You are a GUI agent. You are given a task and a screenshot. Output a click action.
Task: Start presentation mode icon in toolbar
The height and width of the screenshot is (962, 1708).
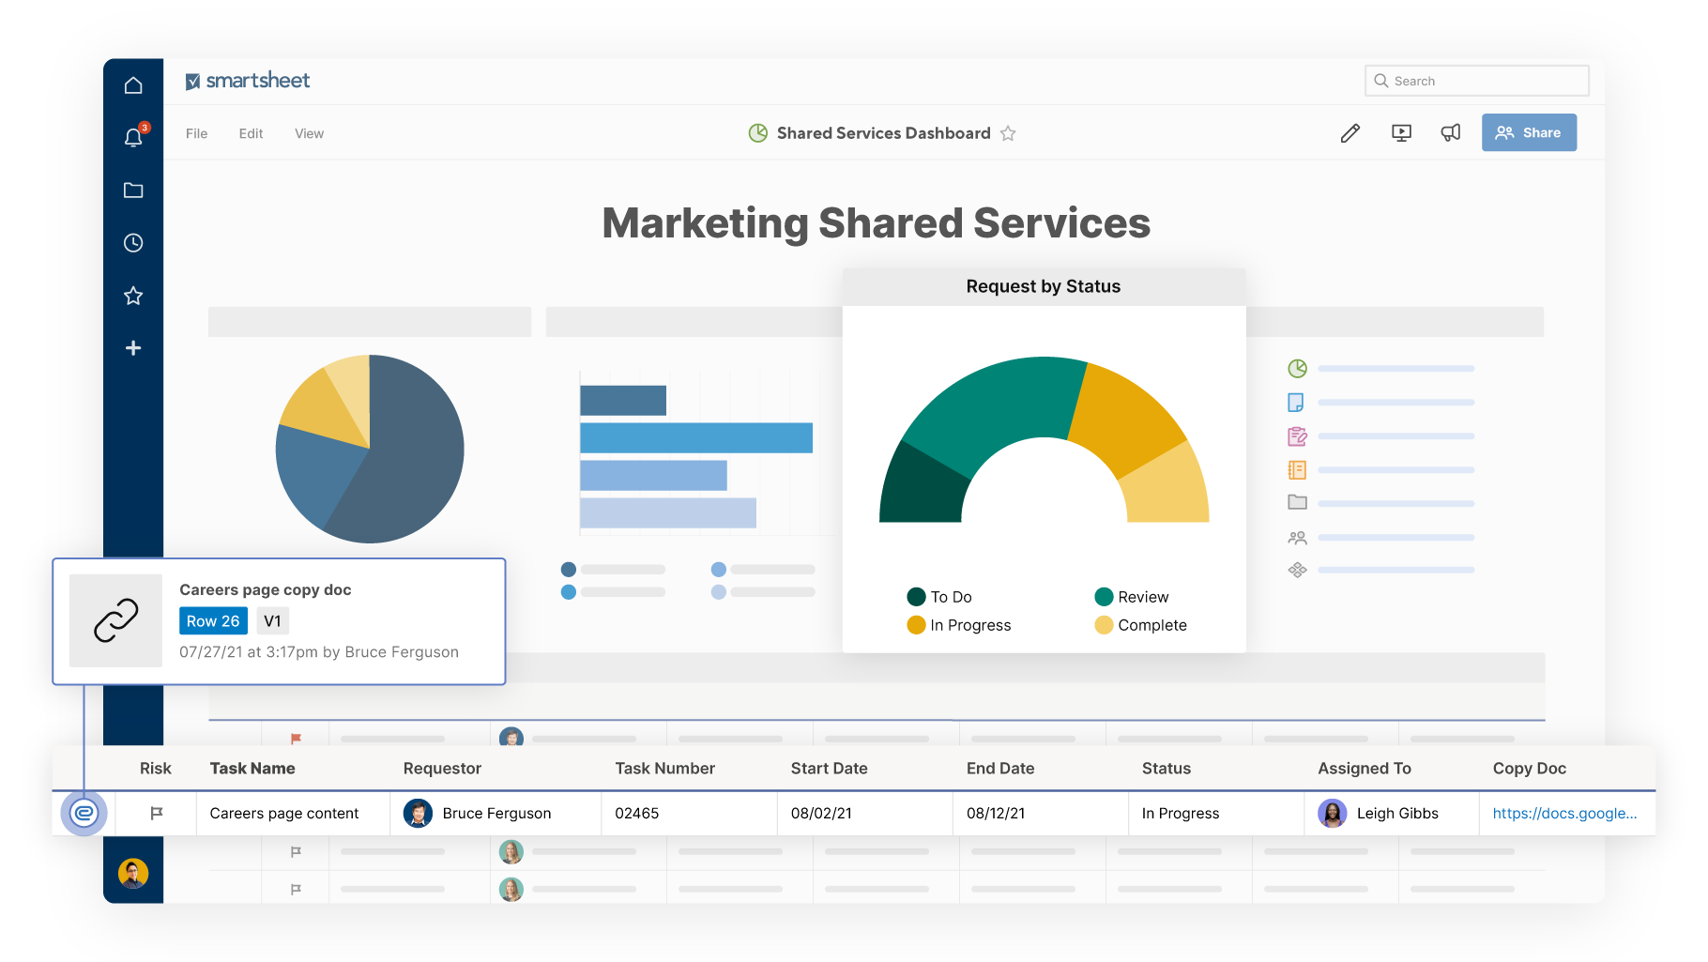click(x=1401, y=133)
